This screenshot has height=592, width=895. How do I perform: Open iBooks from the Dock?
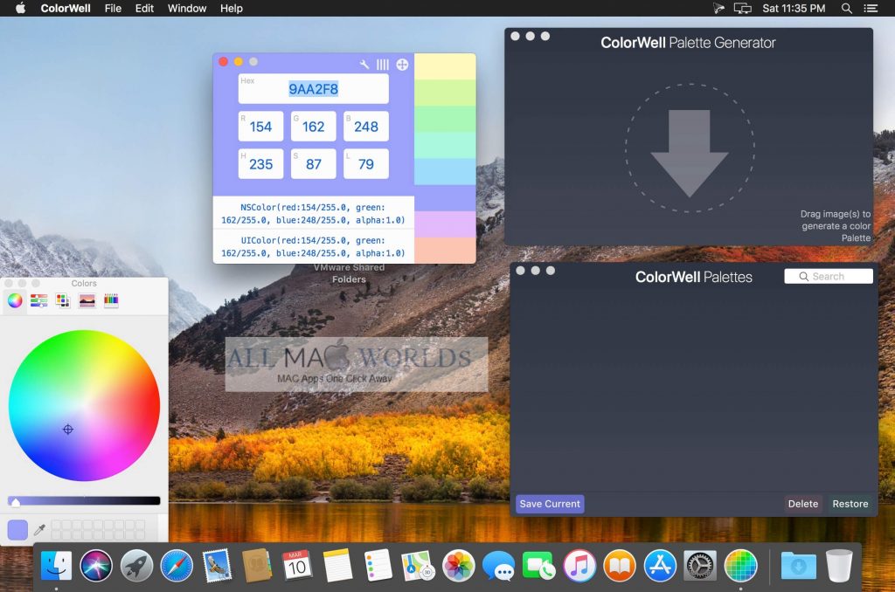click(x=620, y=566)
